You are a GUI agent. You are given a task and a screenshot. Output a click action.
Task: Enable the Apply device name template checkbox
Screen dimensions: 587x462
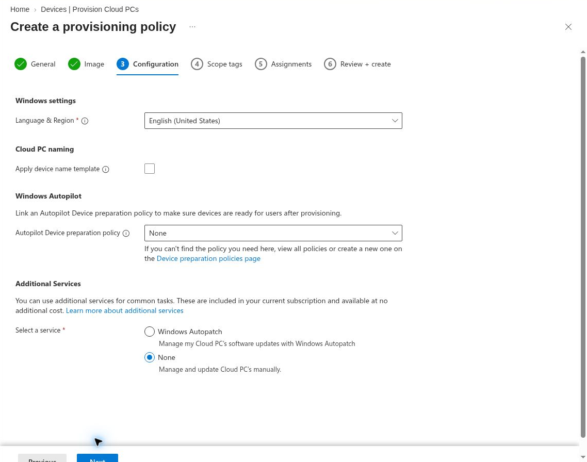tap(150, 169)
